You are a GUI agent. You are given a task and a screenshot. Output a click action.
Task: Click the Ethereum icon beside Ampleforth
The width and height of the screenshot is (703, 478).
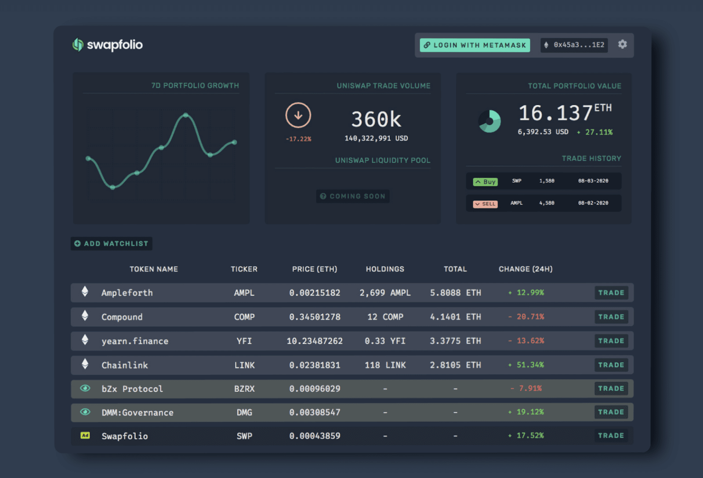[85, 292]
